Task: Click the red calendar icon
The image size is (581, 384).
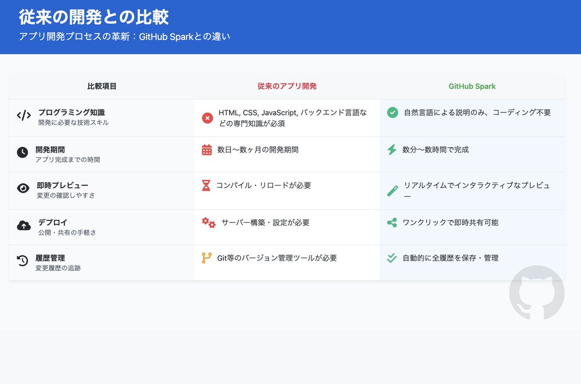Action: [x=207, y=150]
